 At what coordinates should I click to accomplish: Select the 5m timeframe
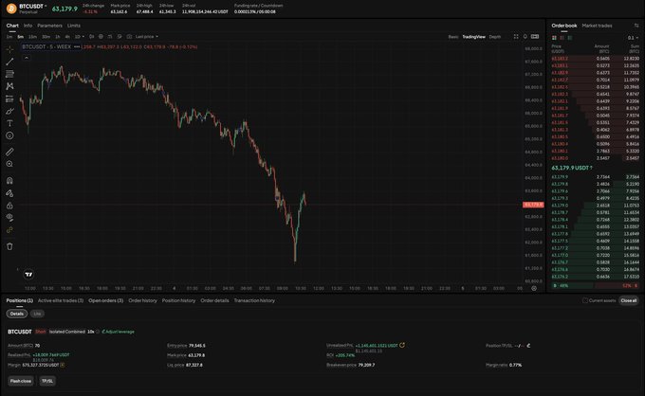click(x=20, y=37)
